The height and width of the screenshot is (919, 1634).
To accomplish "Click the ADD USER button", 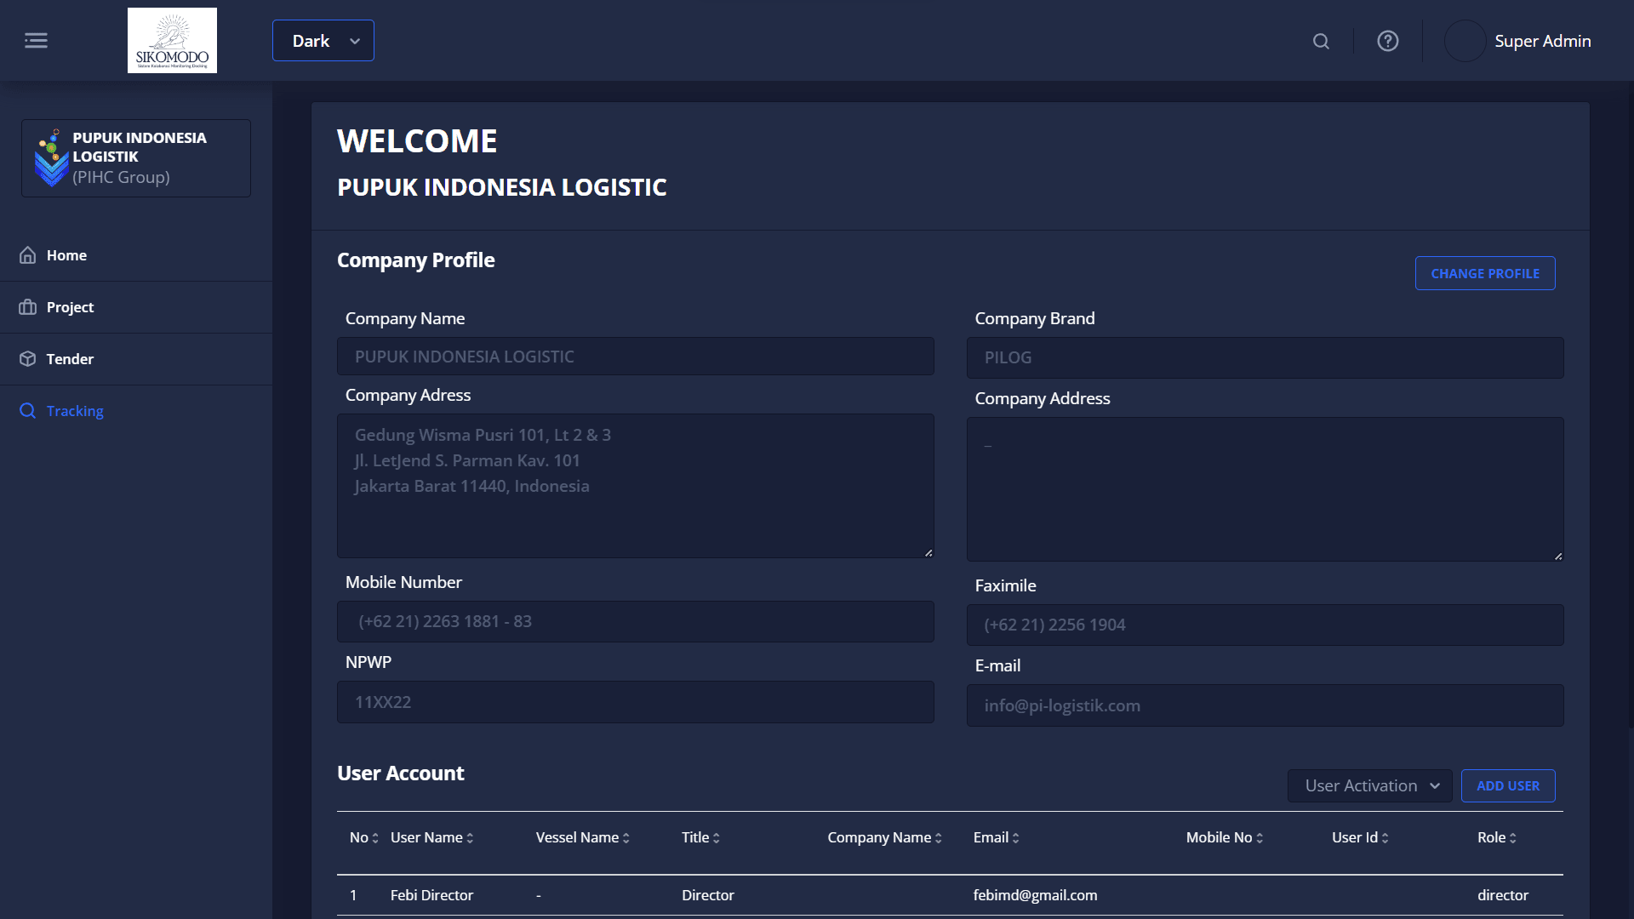I will pyautogui.click(x=1508, y=785).
